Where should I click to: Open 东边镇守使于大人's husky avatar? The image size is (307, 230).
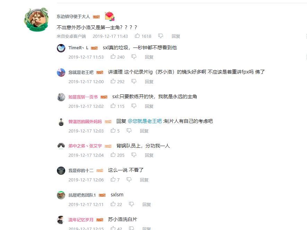36,19
